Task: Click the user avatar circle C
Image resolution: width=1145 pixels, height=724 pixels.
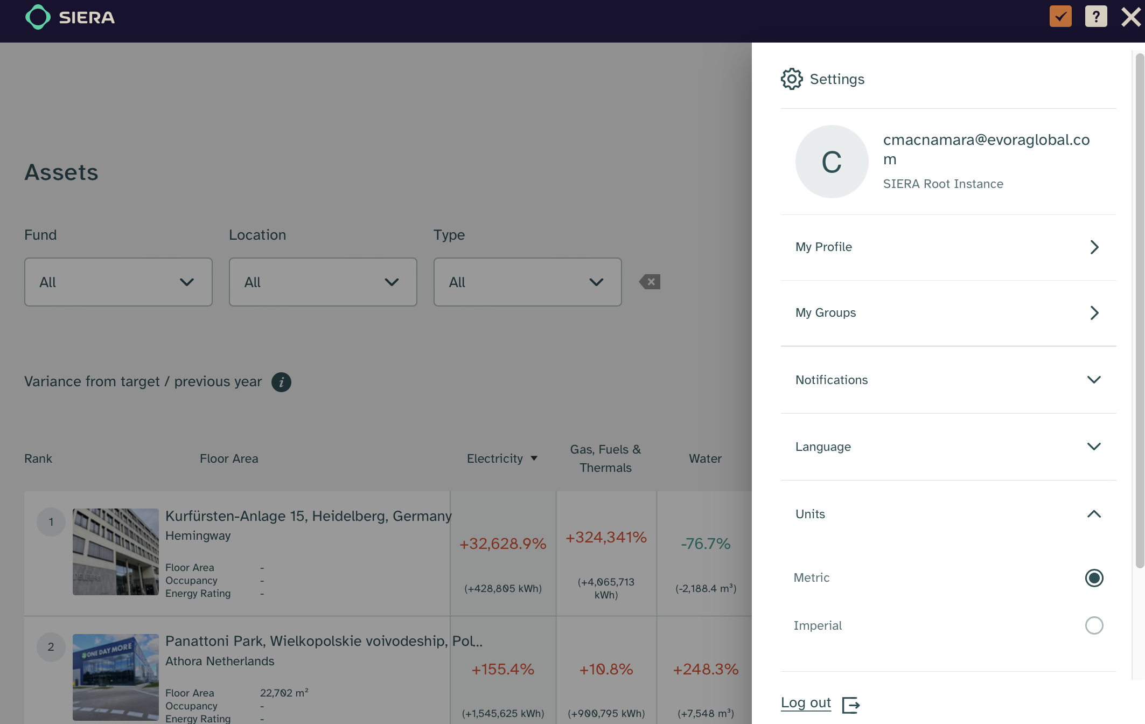Action: [832, 162]
